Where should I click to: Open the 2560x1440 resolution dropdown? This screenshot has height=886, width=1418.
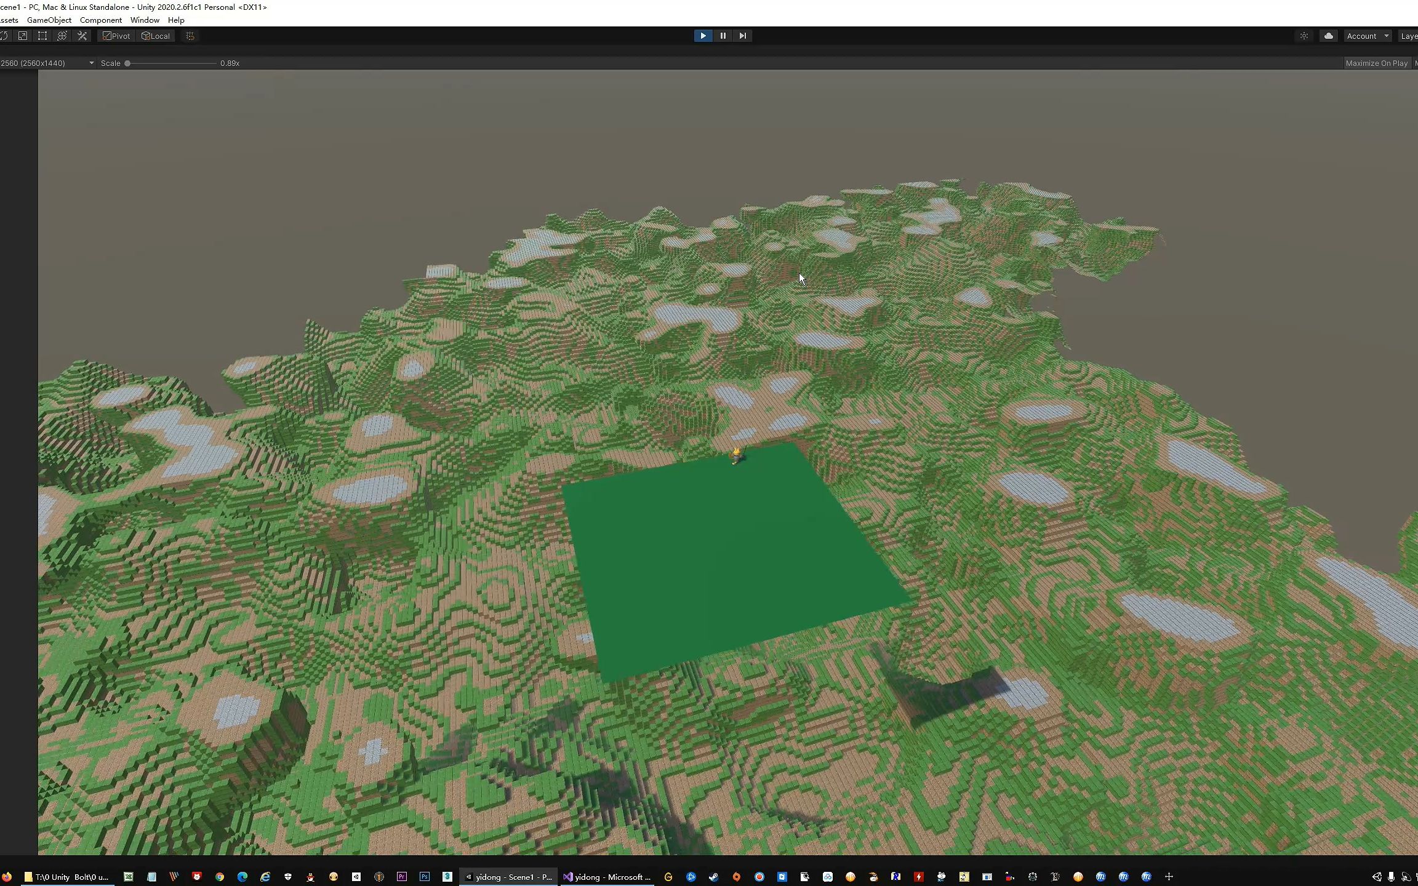click(47, 63)
